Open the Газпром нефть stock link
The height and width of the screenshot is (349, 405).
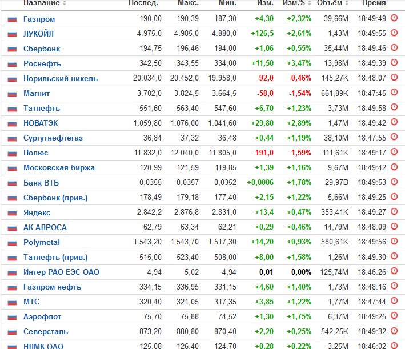tap(52, 287)
